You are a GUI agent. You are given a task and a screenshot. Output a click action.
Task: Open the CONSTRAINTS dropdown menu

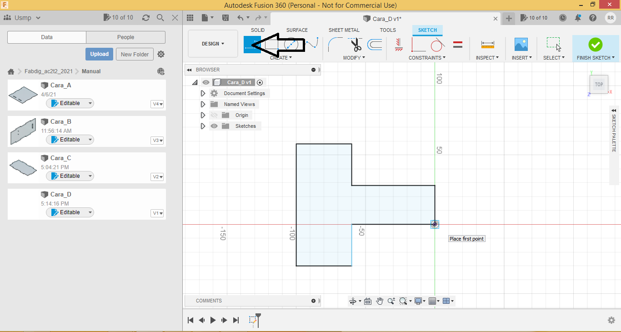click(x=427, y=58)
